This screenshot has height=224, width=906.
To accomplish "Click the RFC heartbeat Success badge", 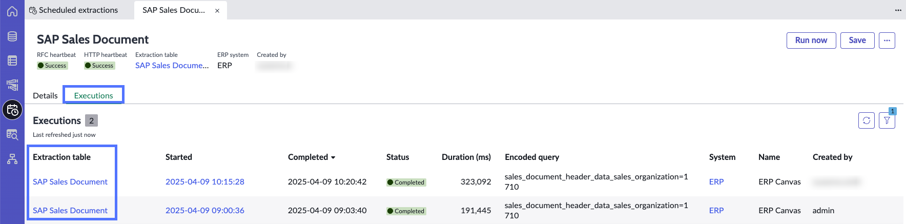I will [52, 66].
